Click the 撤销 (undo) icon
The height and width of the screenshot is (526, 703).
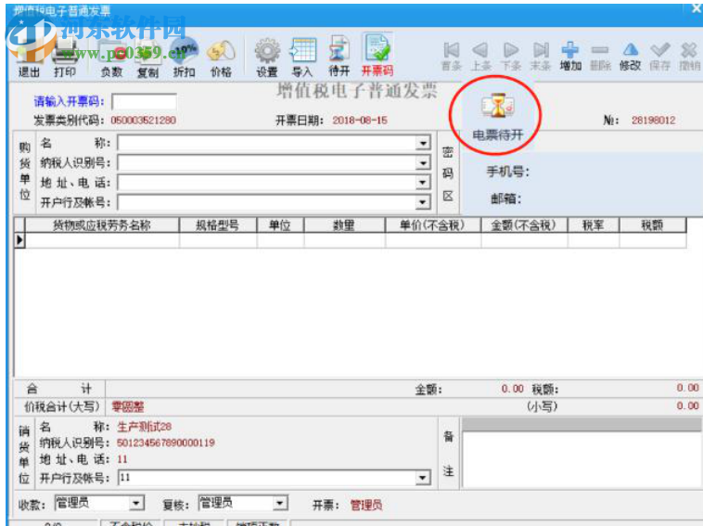tap(689, 56)
